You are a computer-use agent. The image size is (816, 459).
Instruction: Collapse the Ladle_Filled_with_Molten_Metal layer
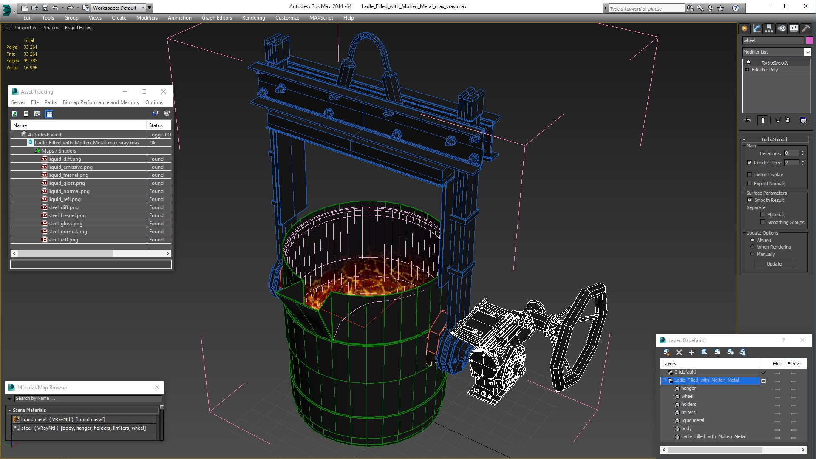[x=664, y=380]
